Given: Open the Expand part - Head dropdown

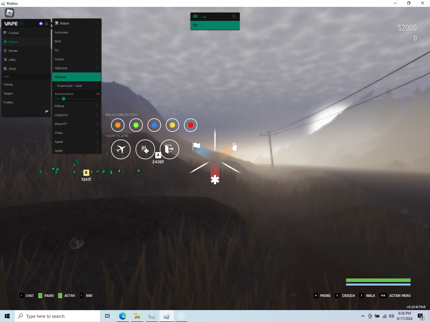Looking at the screenshot, I should tap(77, 86).
